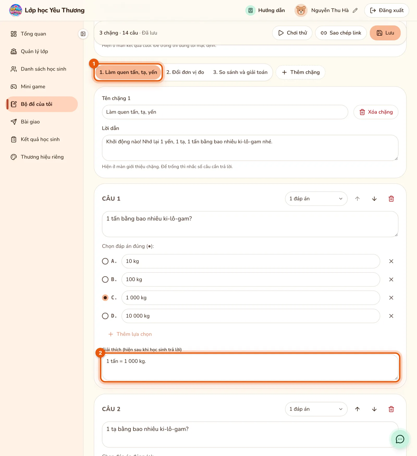Select radio B as the correct answer
417x456 pixels.
click(x=105, y=279)
